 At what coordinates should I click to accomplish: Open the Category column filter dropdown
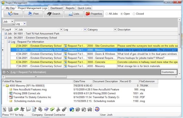point(115,30)
